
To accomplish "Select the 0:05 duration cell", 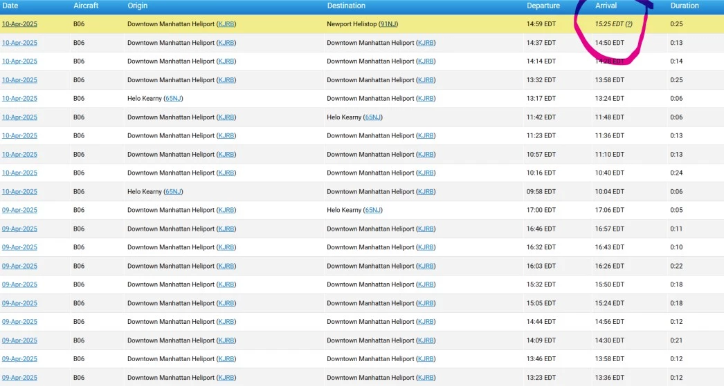I will (676, 210).
